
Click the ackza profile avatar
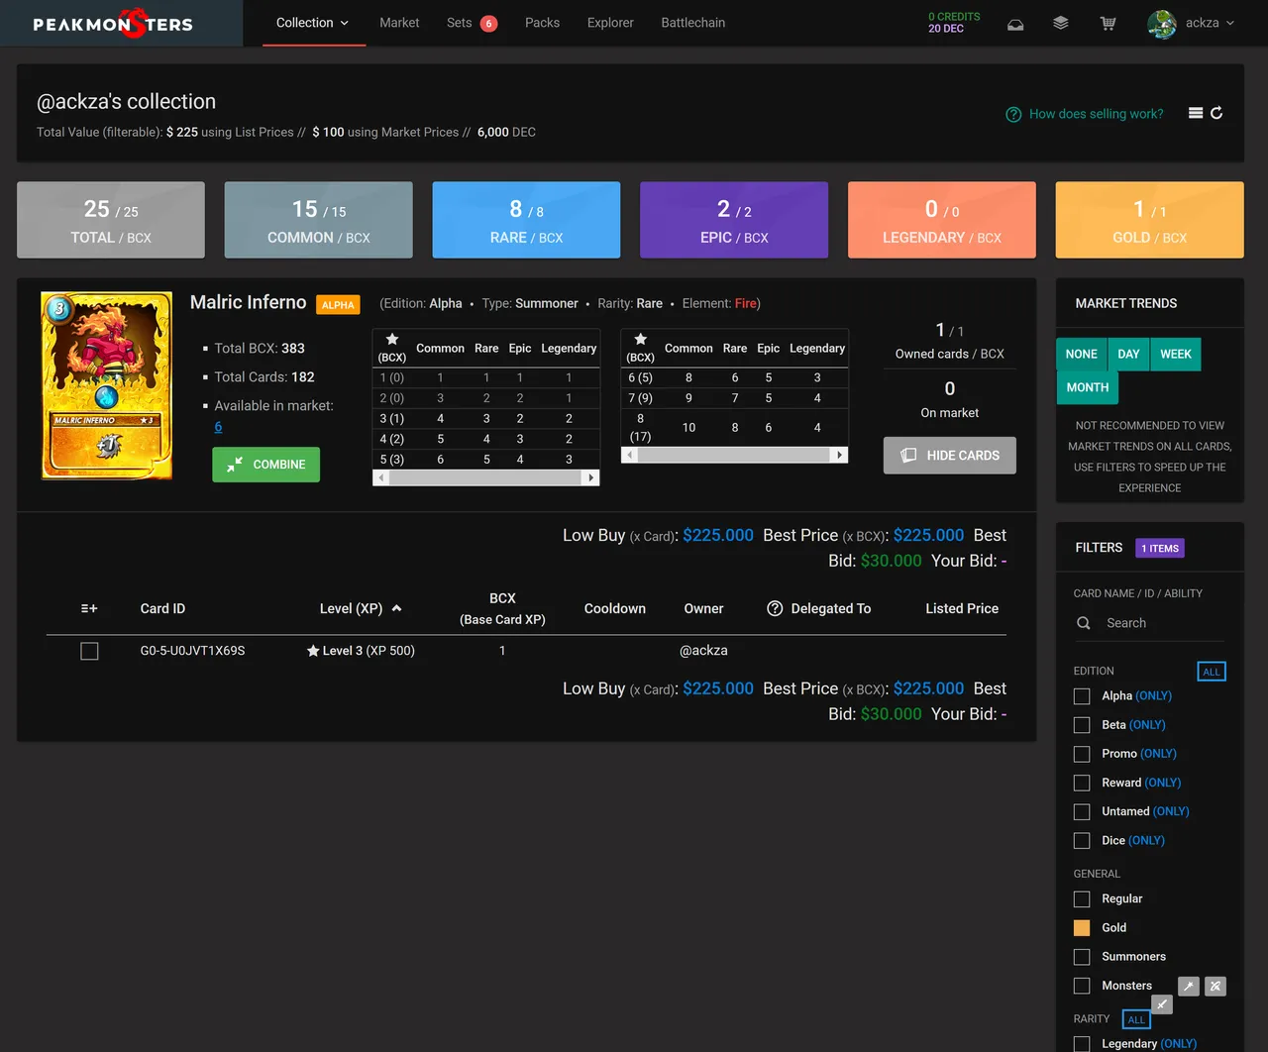click(x=1162, y=24)
